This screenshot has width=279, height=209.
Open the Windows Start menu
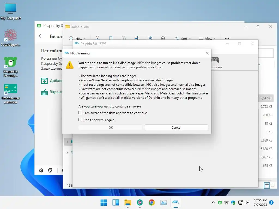104,202
